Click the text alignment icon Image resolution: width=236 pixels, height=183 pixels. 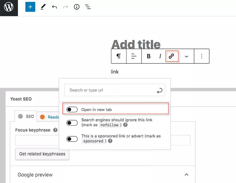point(134,56)
